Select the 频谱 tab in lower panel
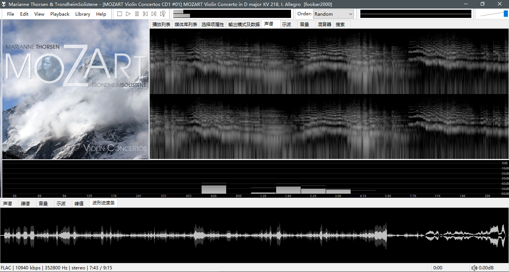 [x=25, y=203]
